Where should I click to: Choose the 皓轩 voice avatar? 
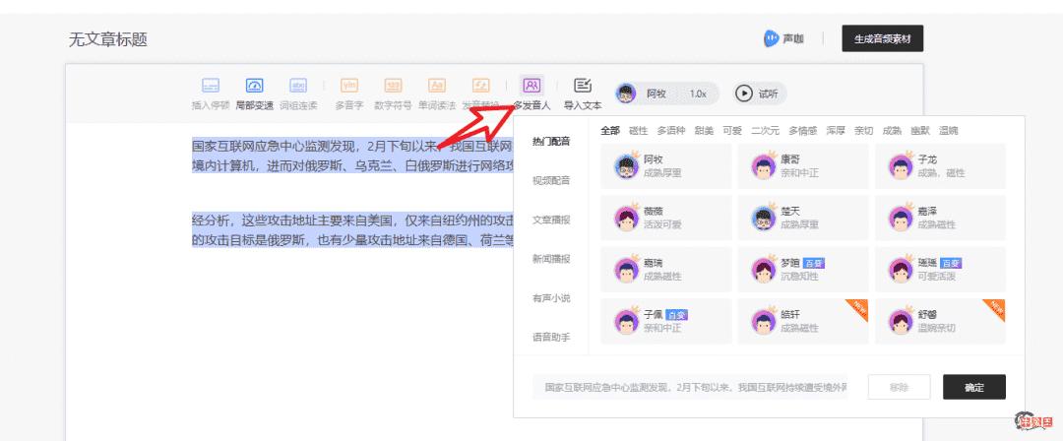point(764,321)
